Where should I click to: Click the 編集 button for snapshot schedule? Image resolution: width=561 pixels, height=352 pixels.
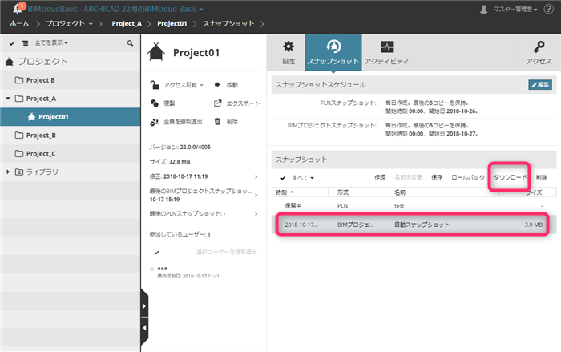pos(540,84)
